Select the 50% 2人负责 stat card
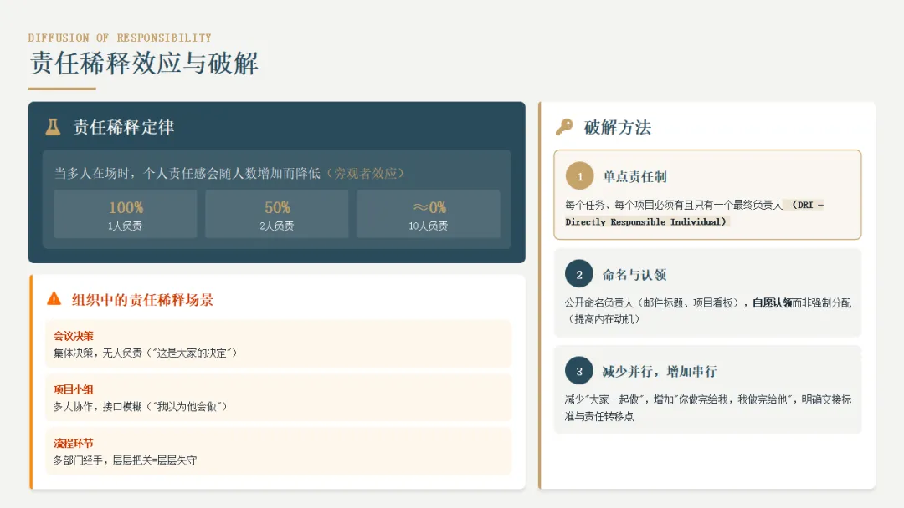Screen dimensions: 904x508 coord(277,214)
